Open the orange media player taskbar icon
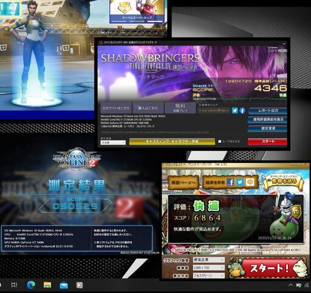The width and height of the screenshot is (311, 293). (x=80, y=285)
